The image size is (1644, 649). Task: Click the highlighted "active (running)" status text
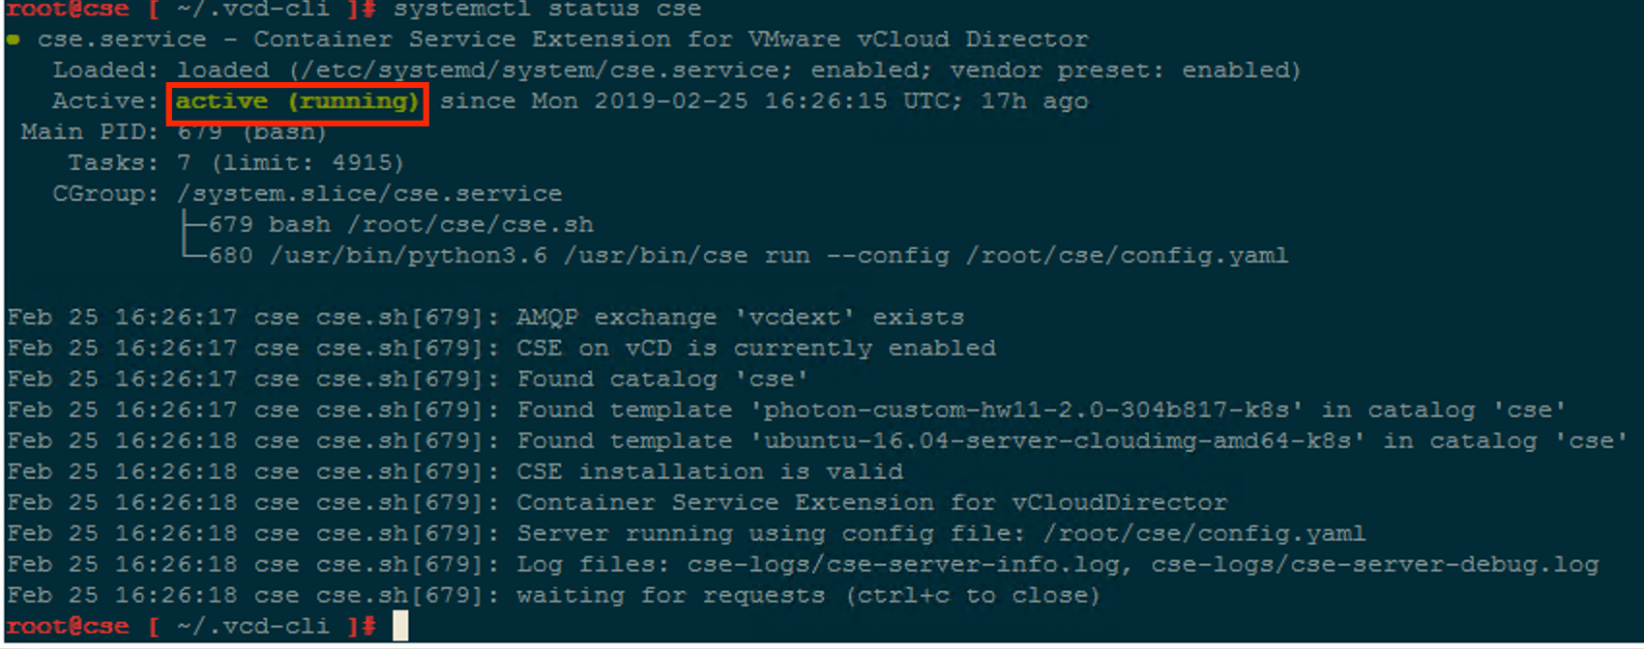[x=297, y=101]
